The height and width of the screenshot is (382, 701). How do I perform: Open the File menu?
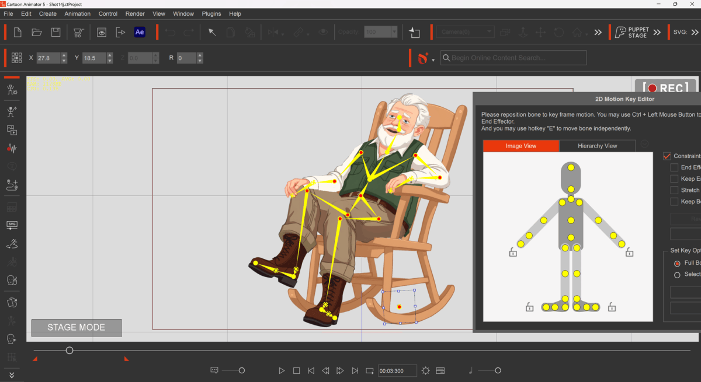[x=8, y=13]
